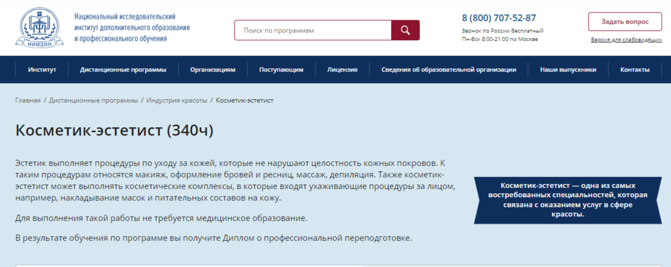Click the institute name text beside logo
Screen dimensions: 671x267
pyautogui.click(x=132, y=28)
